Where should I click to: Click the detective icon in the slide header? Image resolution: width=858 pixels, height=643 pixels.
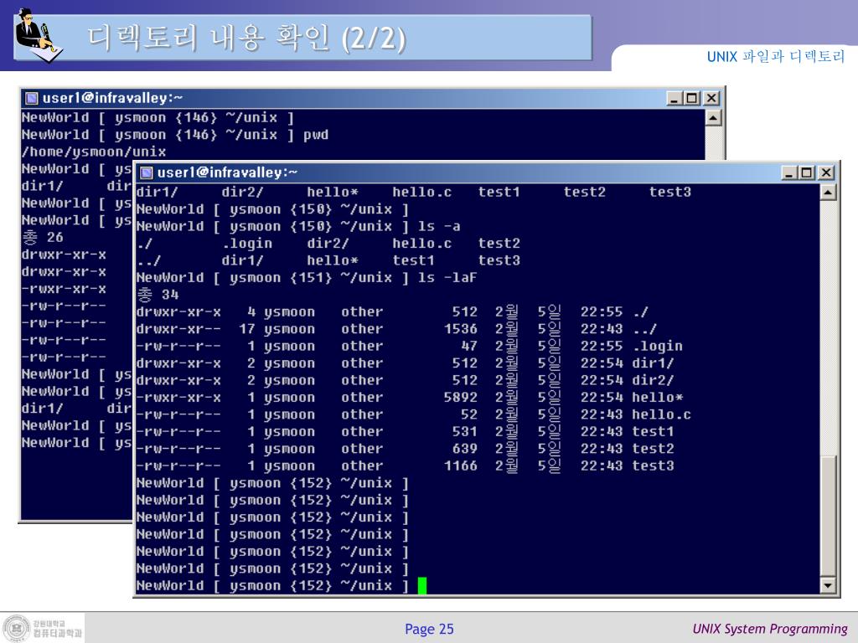[39, 35]
